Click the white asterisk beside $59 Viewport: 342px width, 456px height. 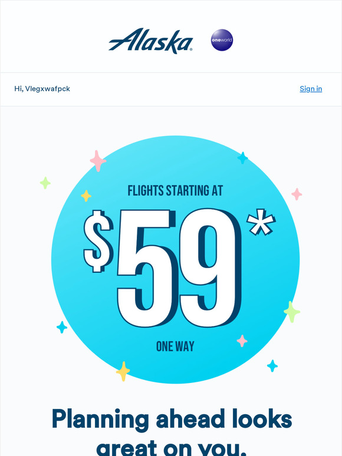[261, 222]
